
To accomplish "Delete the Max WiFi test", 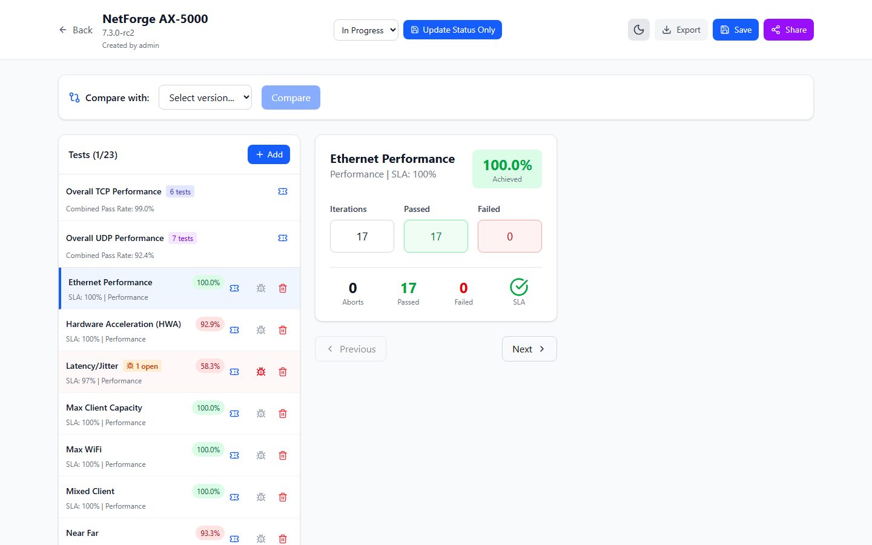I will [283, 455].
